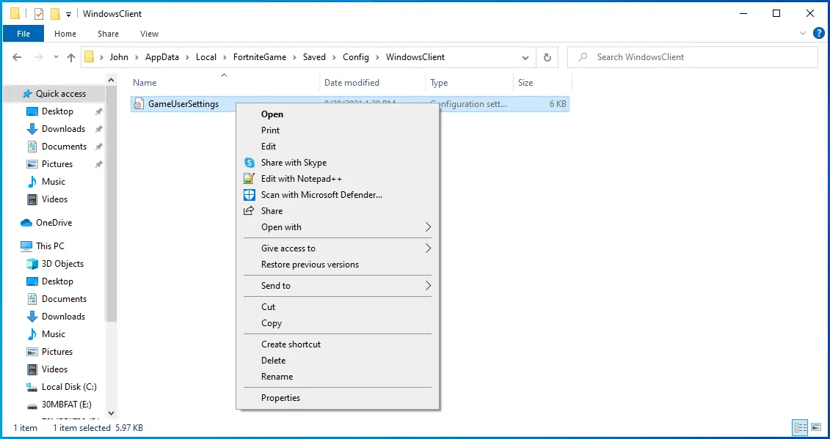Click Saved in the address path
The height and width of the screenshot is (439, 830).
pos(314,57)
